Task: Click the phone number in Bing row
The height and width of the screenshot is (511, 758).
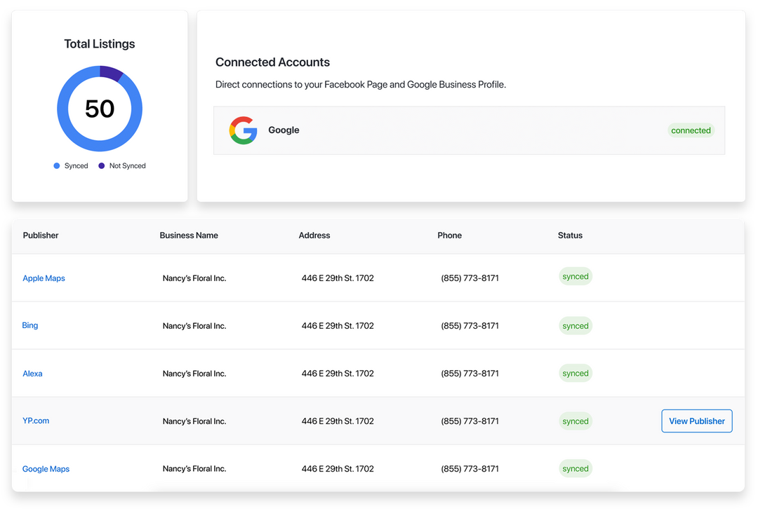Action: [x=470, y=326]
